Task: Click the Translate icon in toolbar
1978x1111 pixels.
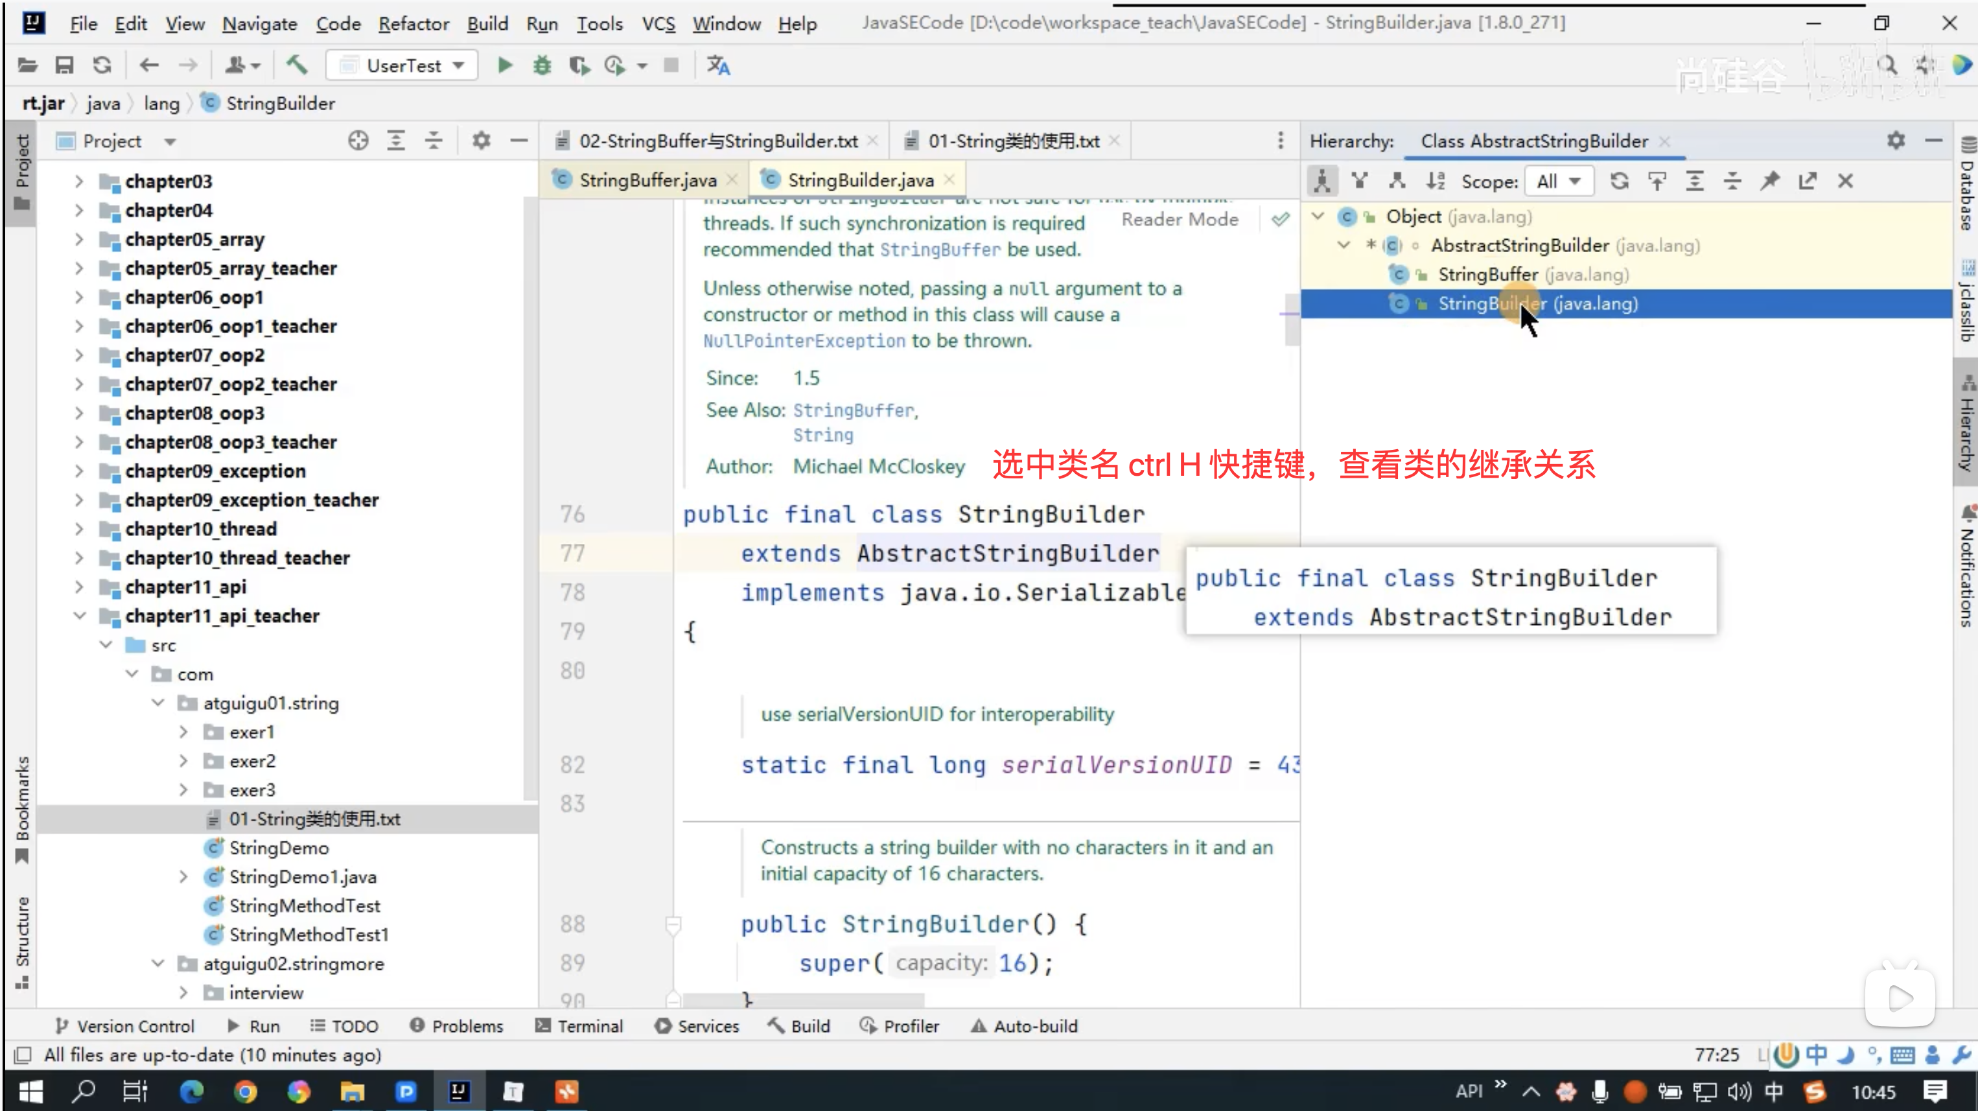Action: coord(718,65)
